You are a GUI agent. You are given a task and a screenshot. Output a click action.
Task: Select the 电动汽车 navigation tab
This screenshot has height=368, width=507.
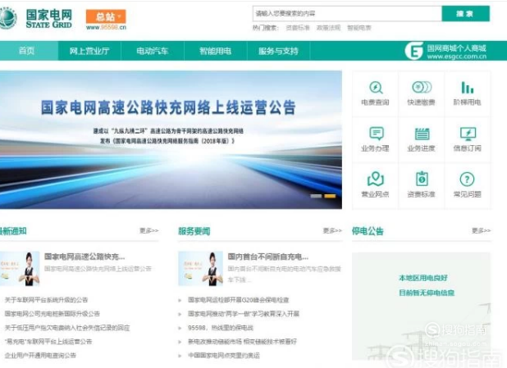(153, 51)
